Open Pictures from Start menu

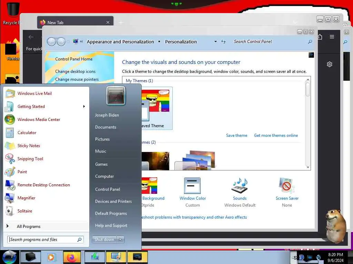102,139
